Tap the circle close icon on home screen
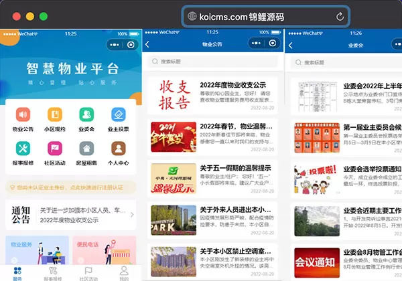402x281 pixels. pos(131,45)
